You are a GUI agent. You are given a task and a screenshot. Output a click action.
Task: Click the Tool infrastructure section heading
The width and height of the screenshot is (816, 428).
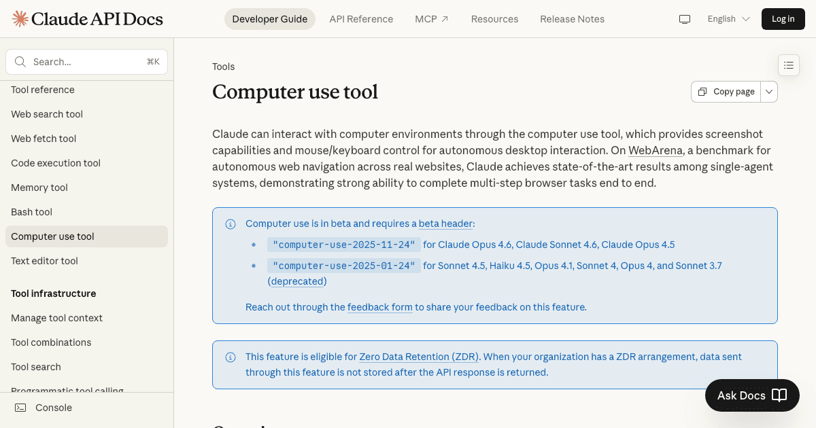pyautogui.click(x=54, y=293)
